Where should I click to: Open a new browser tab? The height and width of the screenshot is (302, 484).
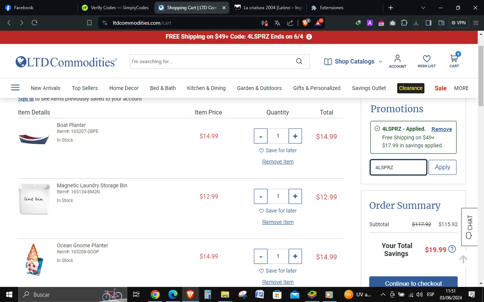tap(391, 8)
